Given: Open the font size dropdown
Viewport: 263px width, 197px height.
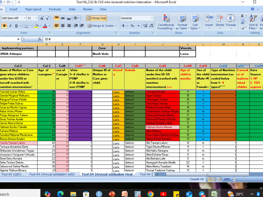Looking at the screenshot, I should point(36,18).
